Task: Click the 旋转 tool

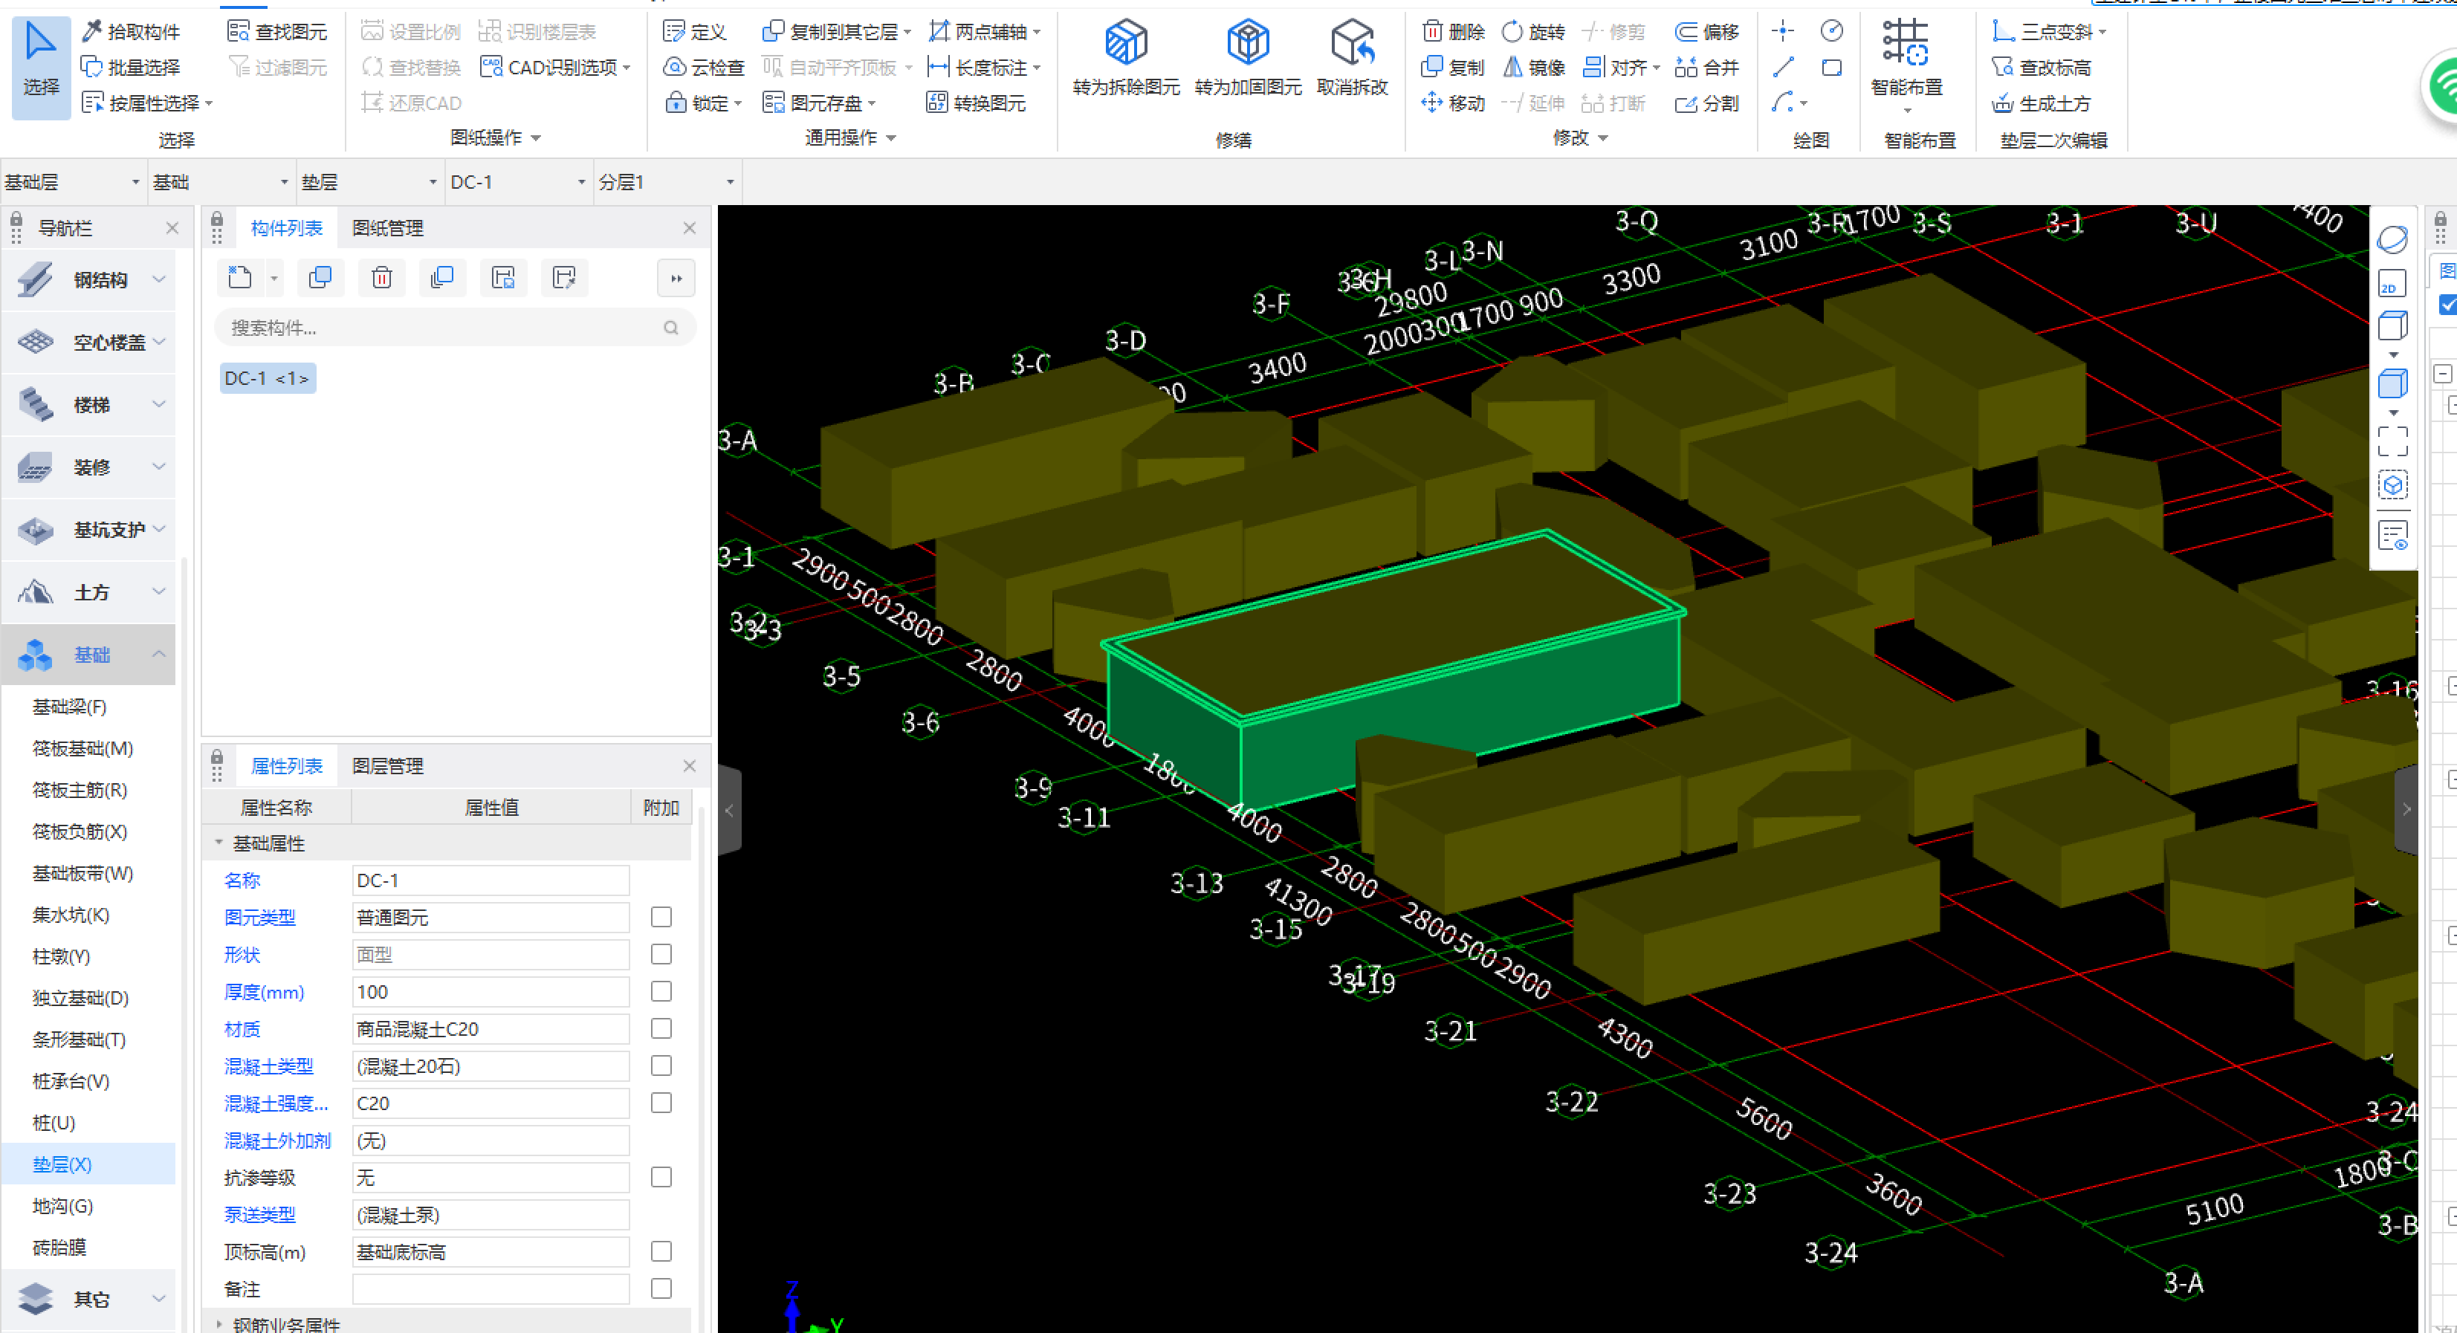Action: click(x=1534, y=31)
